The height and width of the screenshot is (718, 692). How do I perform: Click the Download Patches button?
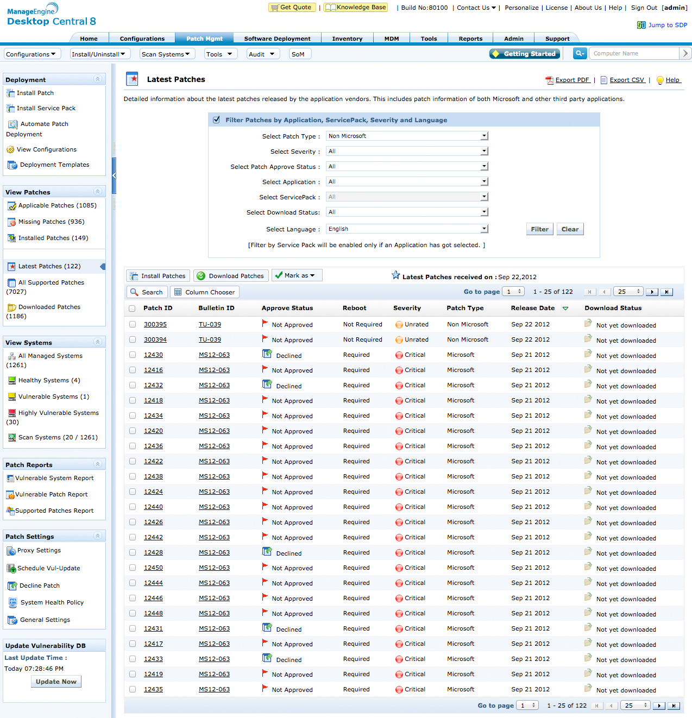click(231, 276)
